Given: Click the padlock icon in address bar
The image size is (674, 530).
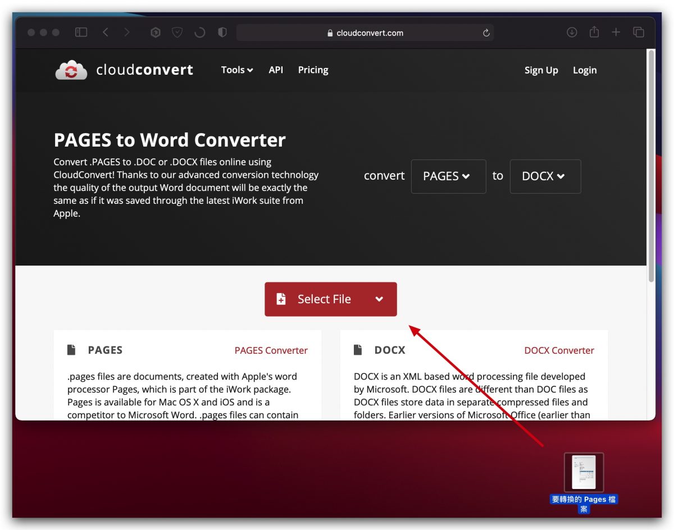Looking at the screenshot, I should click(x=330, y=33).
